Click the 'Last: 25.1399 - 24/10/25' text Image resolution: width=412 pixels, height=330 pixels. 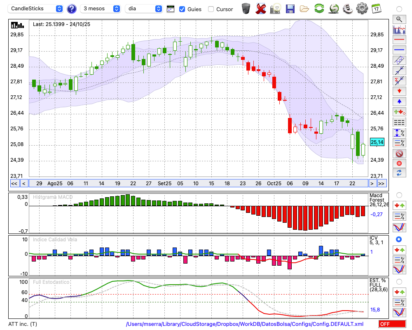click(x=61, y=24)
